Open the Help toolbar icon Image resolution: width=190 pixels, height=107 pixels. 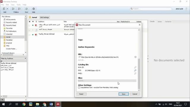pyautogui.click(x=34, y=9)
